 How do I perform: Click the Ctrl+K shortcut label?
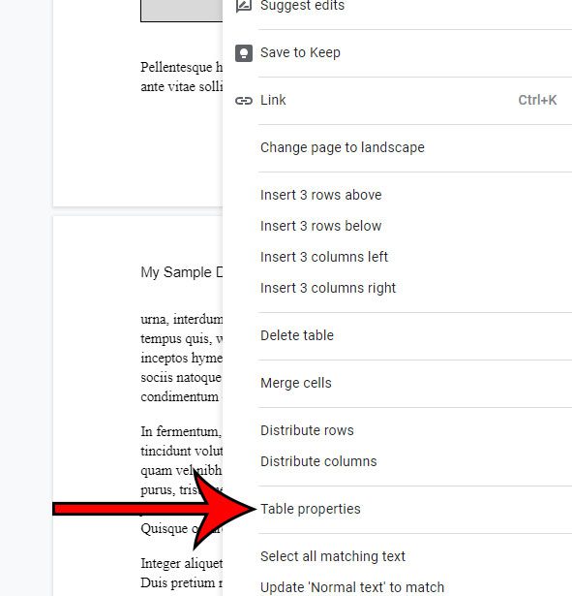pos(537,101)
